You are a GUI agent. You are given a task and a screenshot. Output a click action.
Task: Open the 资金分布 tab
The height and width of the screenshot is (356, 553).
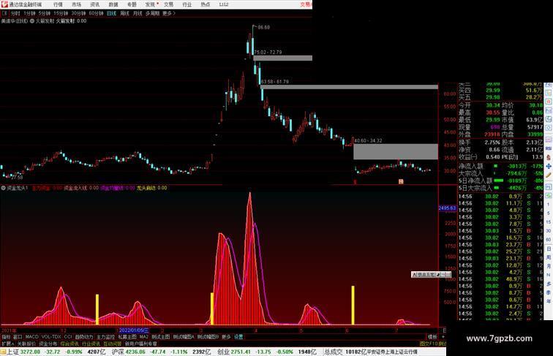[x=48, y=344]
